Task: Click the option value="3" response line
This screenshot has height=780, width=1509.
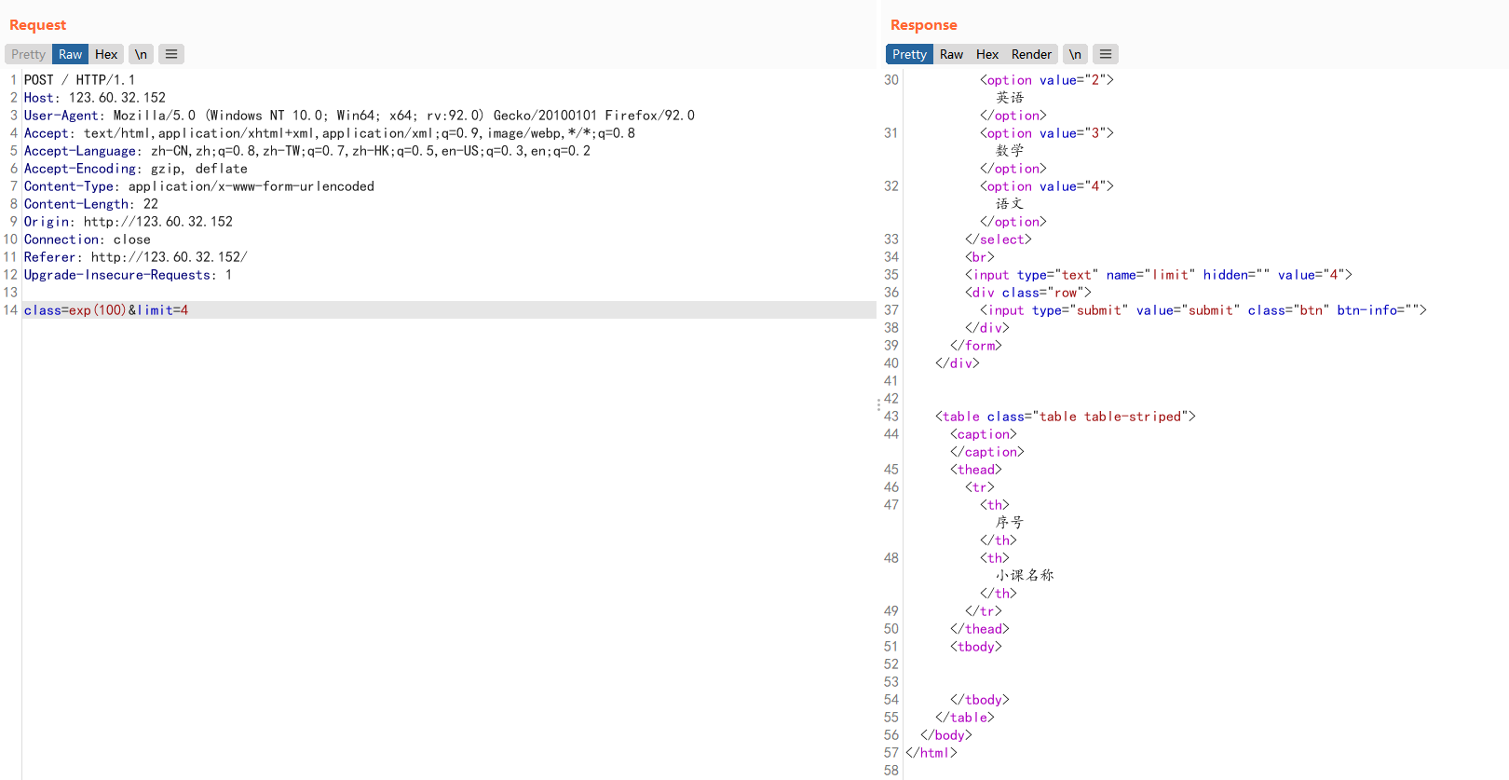Action: tap(1047, 133)
